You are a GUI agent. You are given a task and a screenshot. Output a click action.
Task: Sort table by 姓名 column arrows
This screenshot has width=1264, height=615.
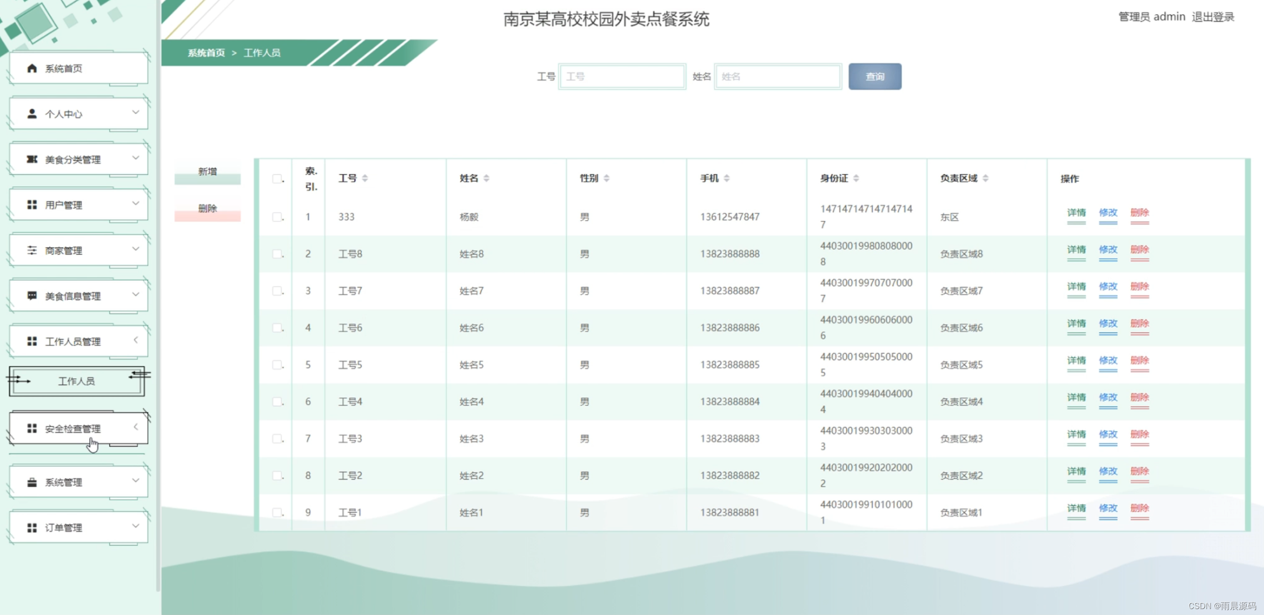point(487,178)
